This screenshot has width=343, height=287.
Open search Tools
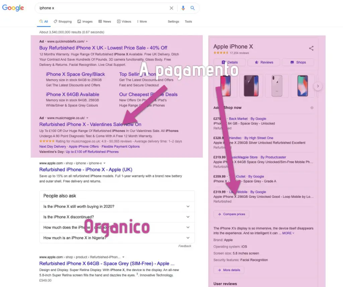(x=188, y=21)
